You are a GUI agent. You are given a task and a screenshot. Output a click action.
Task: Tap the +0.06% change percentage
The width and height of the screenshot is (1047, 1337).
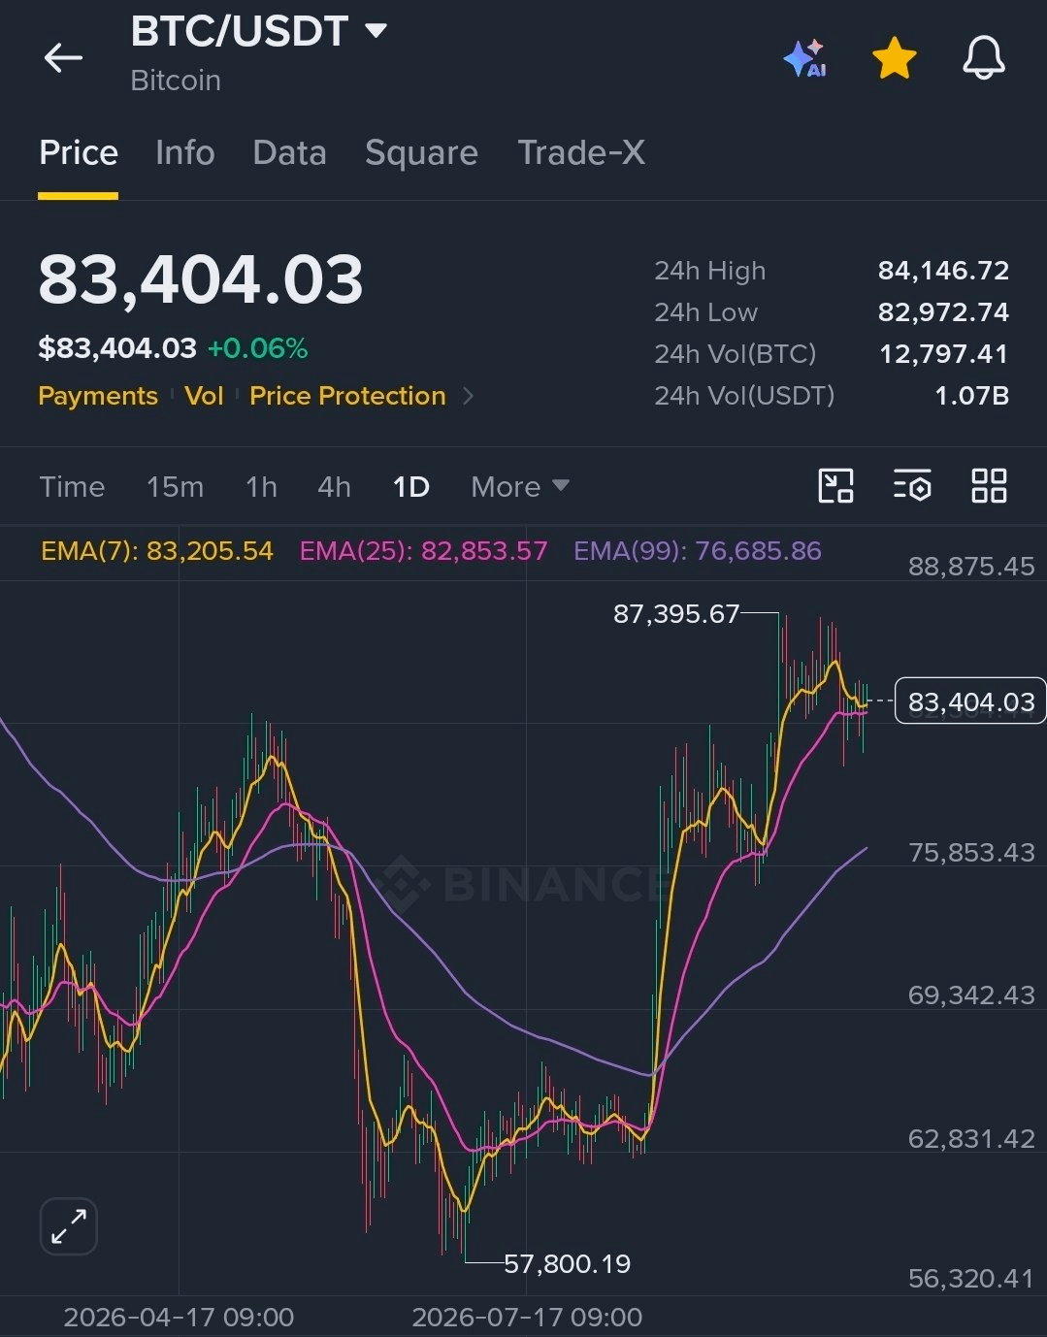(x=257, y=348)
